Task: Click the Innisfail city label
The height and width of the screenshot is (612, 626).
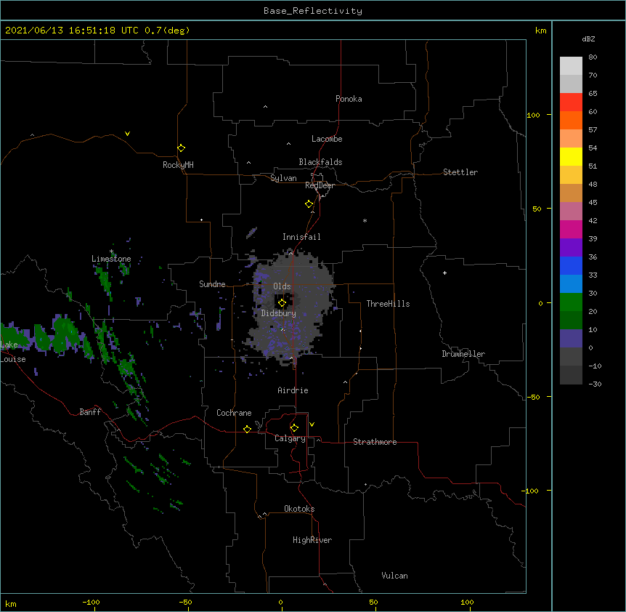Action: click(x=301, y=237)
